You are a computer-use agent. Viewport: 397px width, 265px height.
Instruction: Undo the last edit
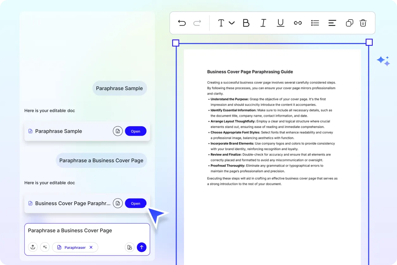tap(182, 23)
